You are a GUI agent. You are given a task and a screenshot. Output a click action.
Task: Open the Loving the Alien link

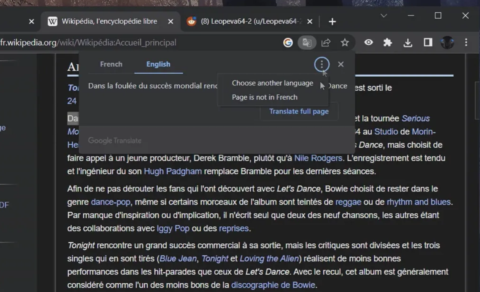pyautogui.click(x=270, y=259)
